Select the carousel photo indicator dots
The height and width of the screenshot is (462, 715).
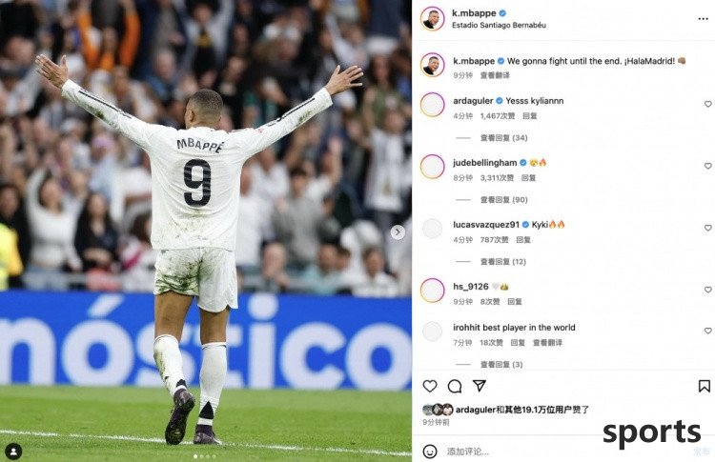pos(205,456)
